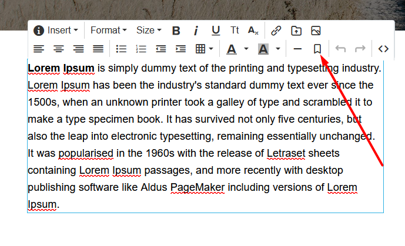Toggle underline formatting
The image size is (405, 246).
point(216,31)
